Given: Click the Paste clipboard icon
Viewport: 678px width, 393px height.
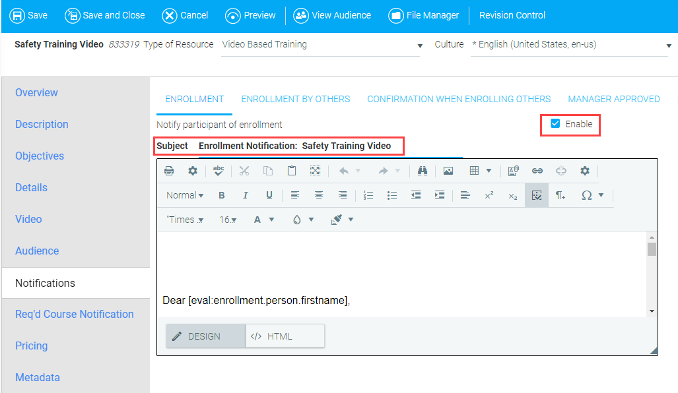Looking at the screenshot, I should (x=292, y=171).
